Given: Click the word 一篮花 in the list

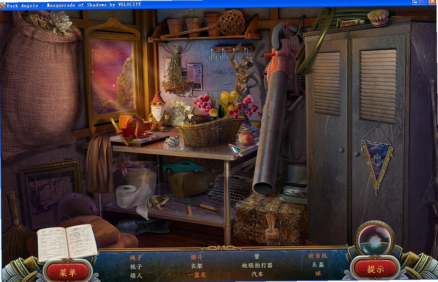Looking at the screenshot, I should click(197, 275).
